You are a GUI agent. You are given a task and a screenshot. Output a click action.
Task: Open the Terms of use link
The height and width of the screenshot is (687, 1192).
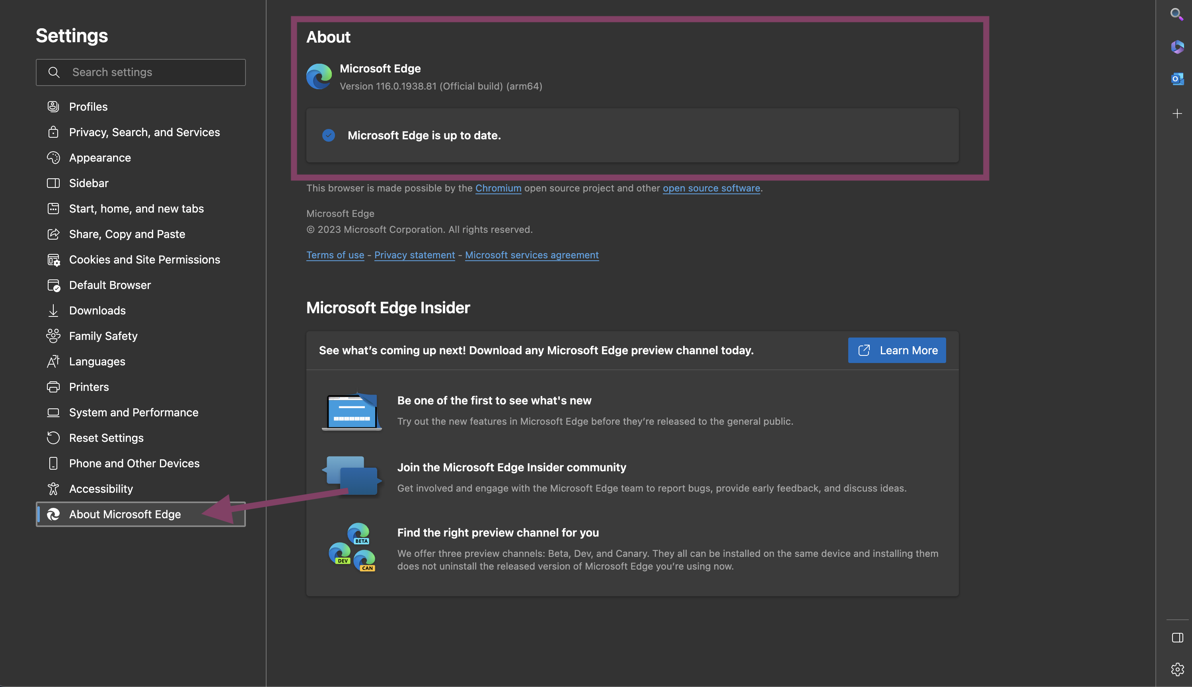(x=335, y=255)
